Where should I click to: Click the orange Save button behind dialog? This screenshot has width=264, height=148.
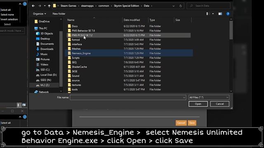[192, 123]
